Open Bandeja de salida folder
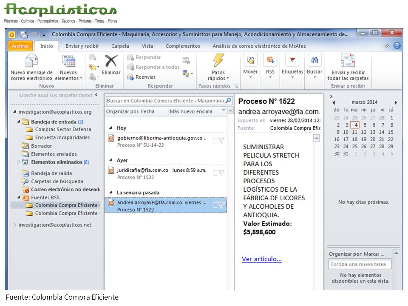The height and width of the screenshot is (306, 408). click(x=47, y=173)
